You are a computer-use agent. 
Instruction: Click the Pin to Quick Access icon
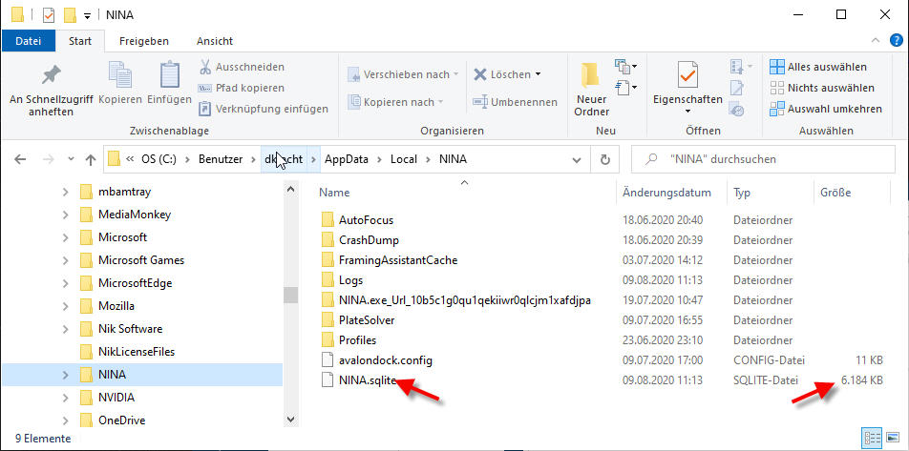click(x=51, y=76)
